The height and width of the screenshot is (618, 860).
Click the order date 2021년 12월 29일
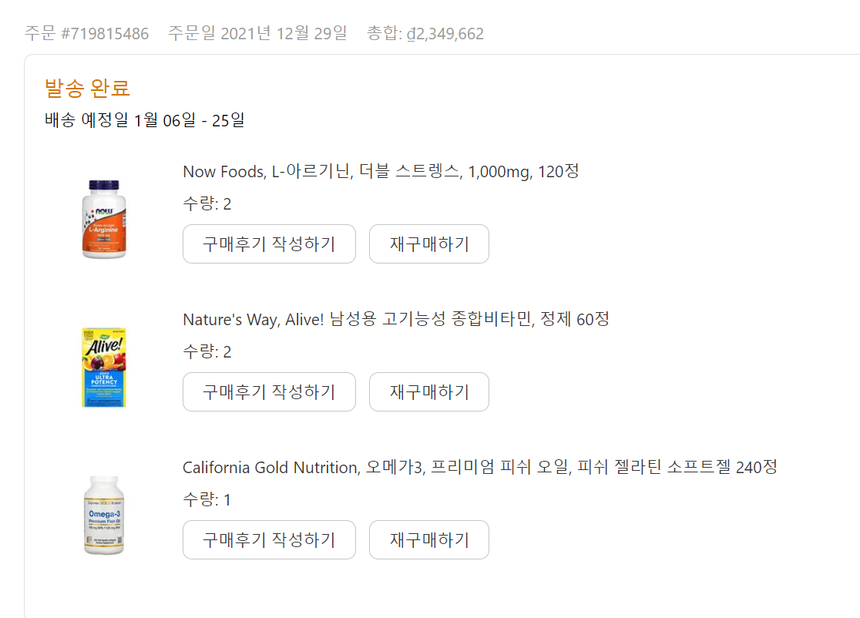tap(257, 34)
